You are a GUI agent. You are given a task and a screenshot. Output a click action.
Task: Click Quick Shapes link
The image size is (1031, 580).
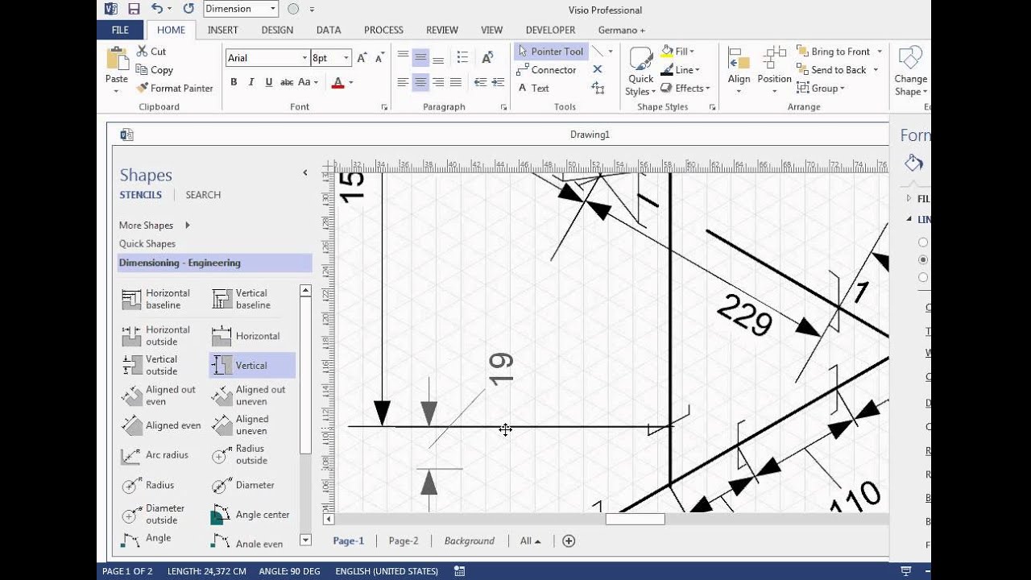pyautogui.click(x=147, y=244)
